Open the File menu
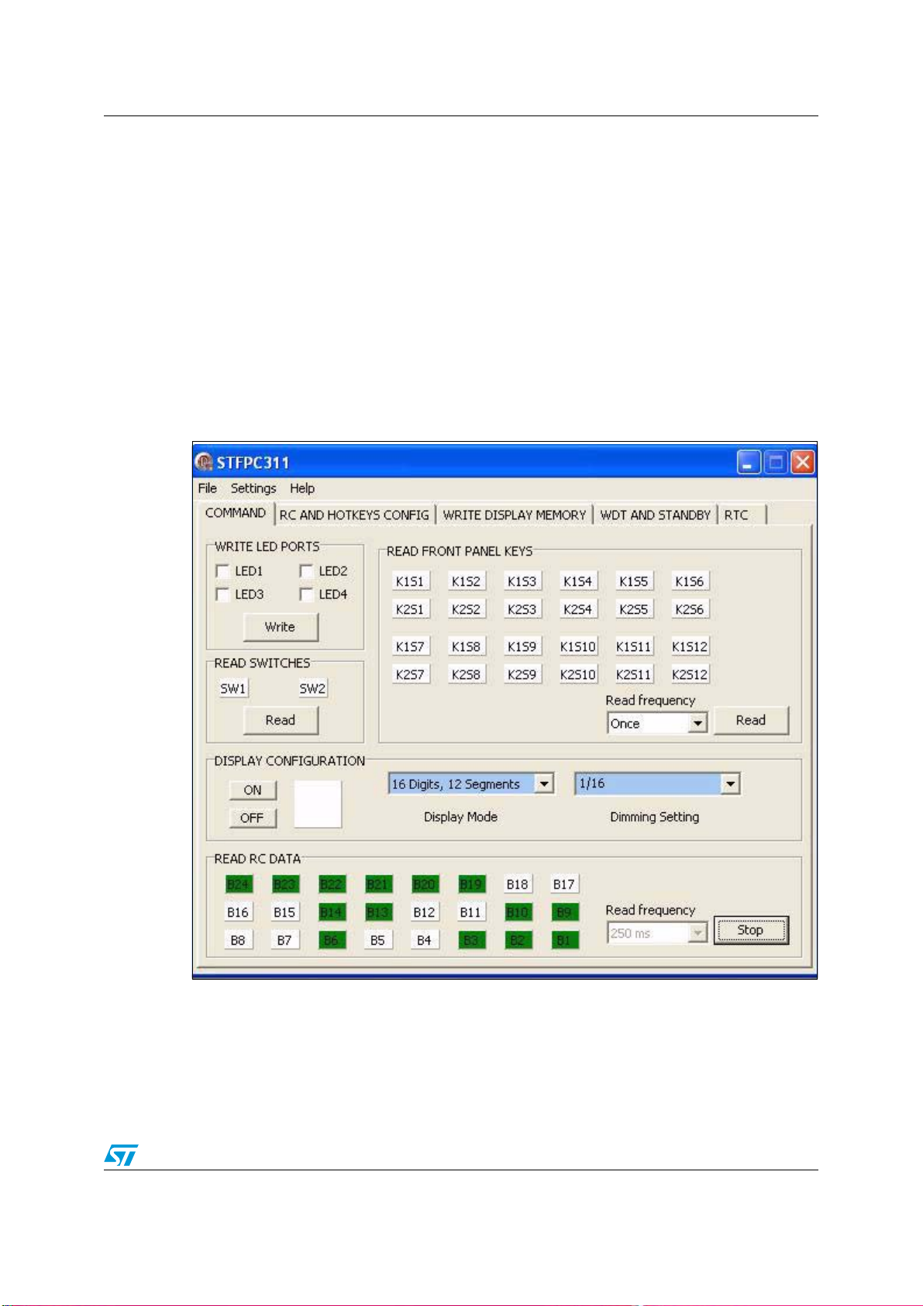 click(208, 488)
